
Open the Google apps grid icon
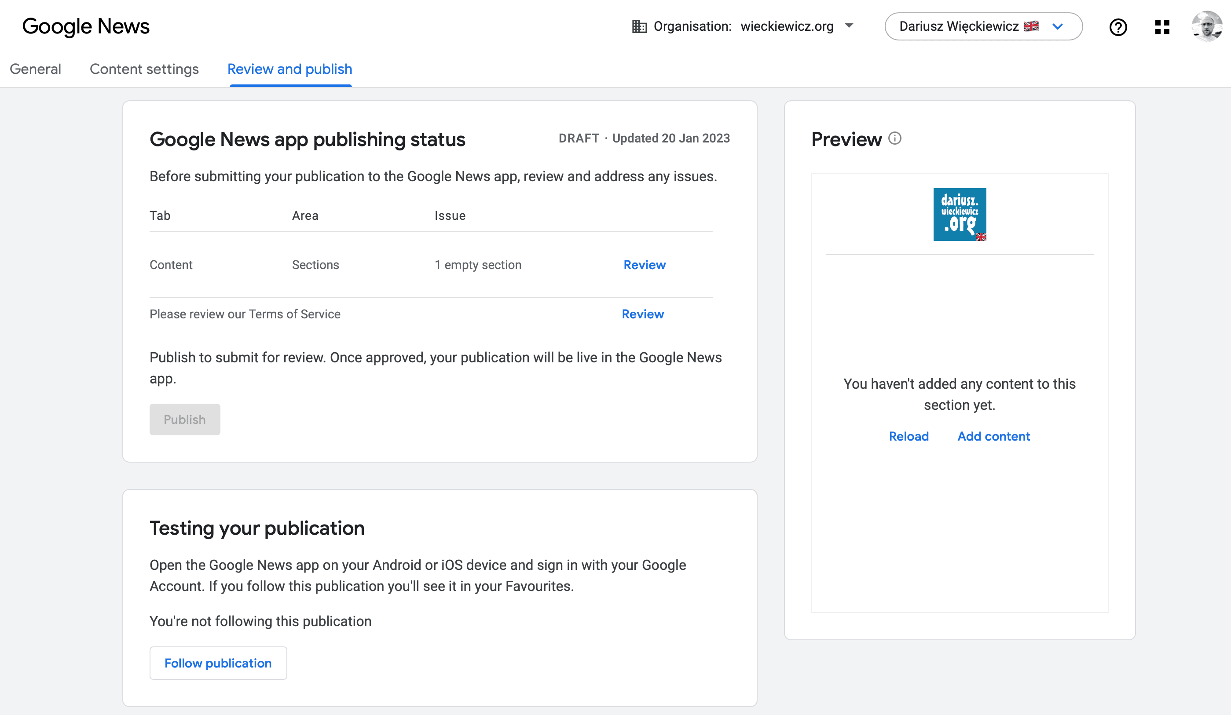pos(1162,27)
